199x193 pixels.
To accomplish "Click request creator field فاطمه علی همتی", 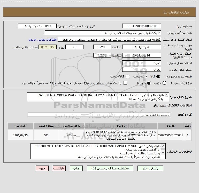I will point(109,39).
